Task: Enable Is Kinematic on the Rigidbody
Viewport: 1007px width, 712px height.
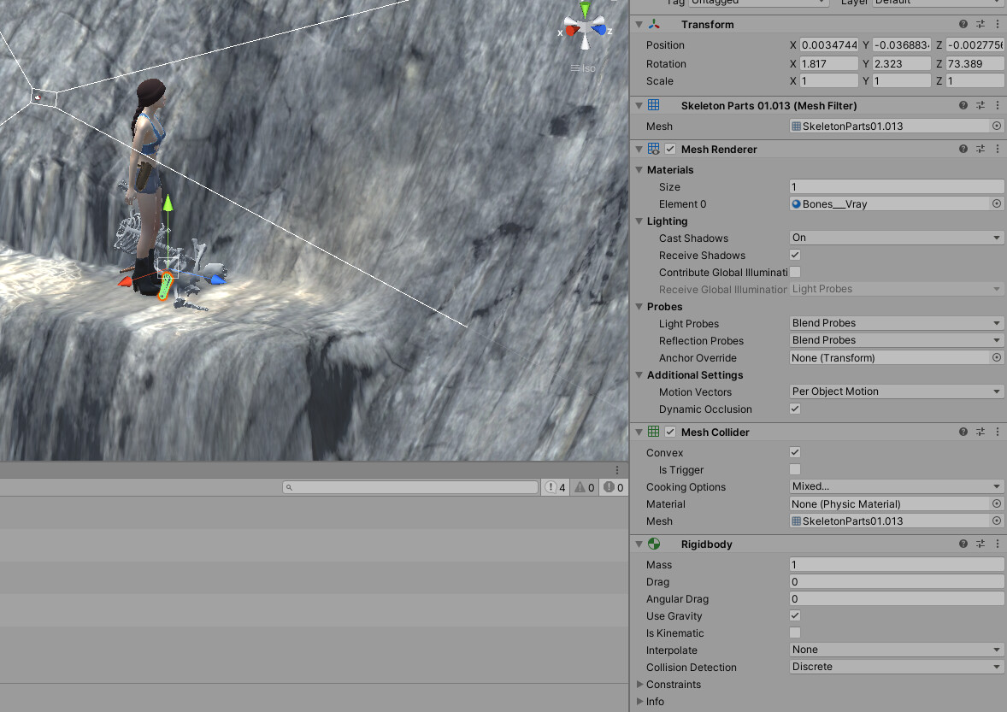Action: click(x=794, y=633)
